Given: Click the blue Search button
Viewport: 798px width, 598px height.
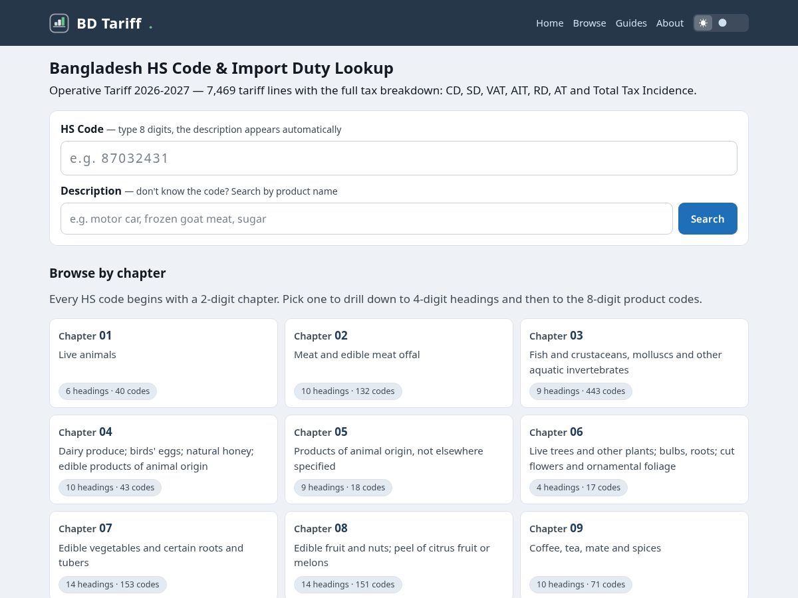Looking at the screenshot, I should pos(708,219).
